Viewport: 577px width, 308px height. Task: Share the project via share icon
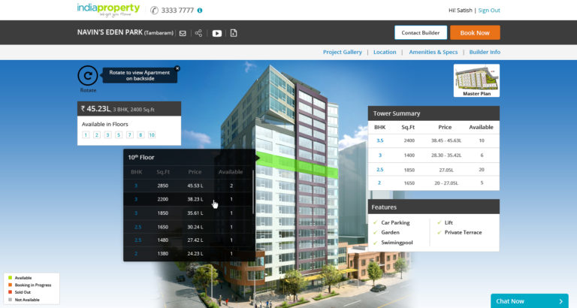coord(198,33)
